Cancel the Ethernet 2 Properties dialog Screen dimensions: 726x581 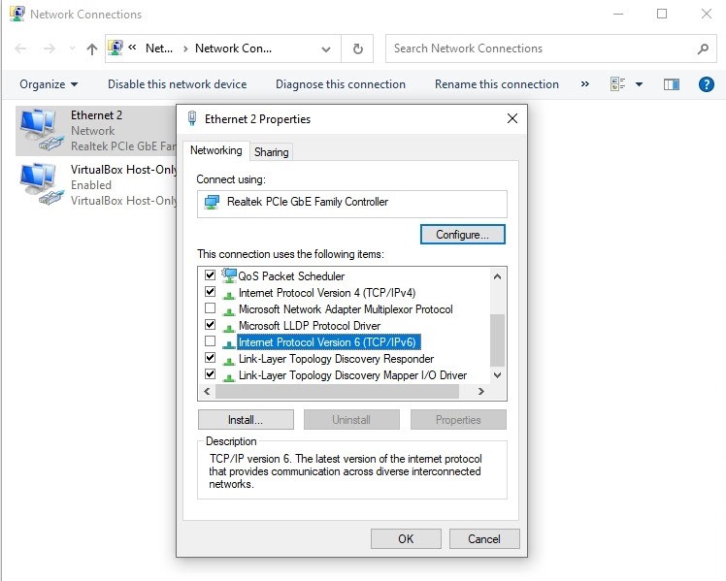[x=484, y=539]
